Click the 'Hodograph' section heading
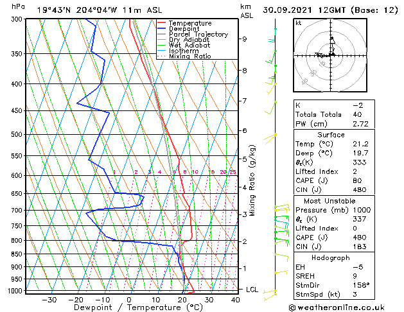Image resolution: width=404 pixels, height=312 pixels. [331, 258]
